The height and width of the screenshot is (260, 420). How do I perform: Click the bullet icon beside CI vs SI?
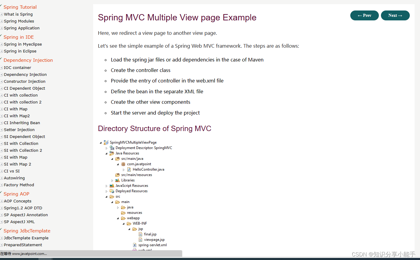coord(2,171)
